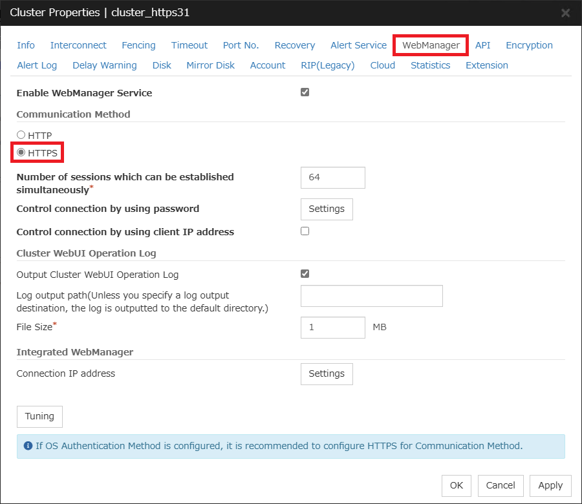Apply the WebManager configuration changes
The height and width of the screenshot is (504, 582).
[550, 485]
